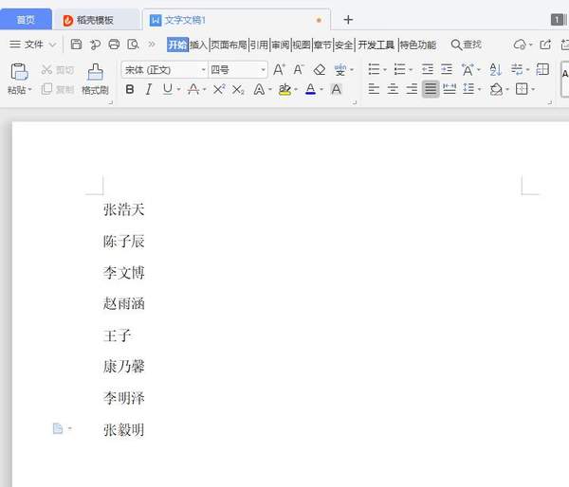Click the borders icon
This screenshot has width=569, height=487.
tap(522, 89)
